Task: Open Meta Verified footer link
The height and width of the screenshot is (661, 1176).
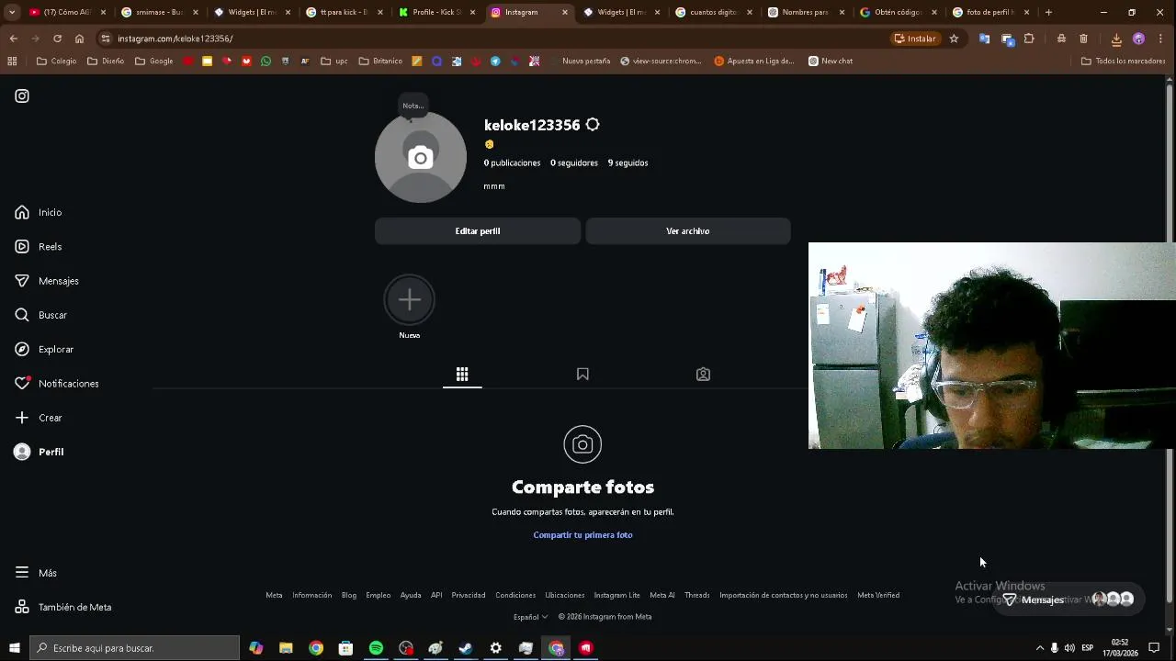Action: coord(878,596)
